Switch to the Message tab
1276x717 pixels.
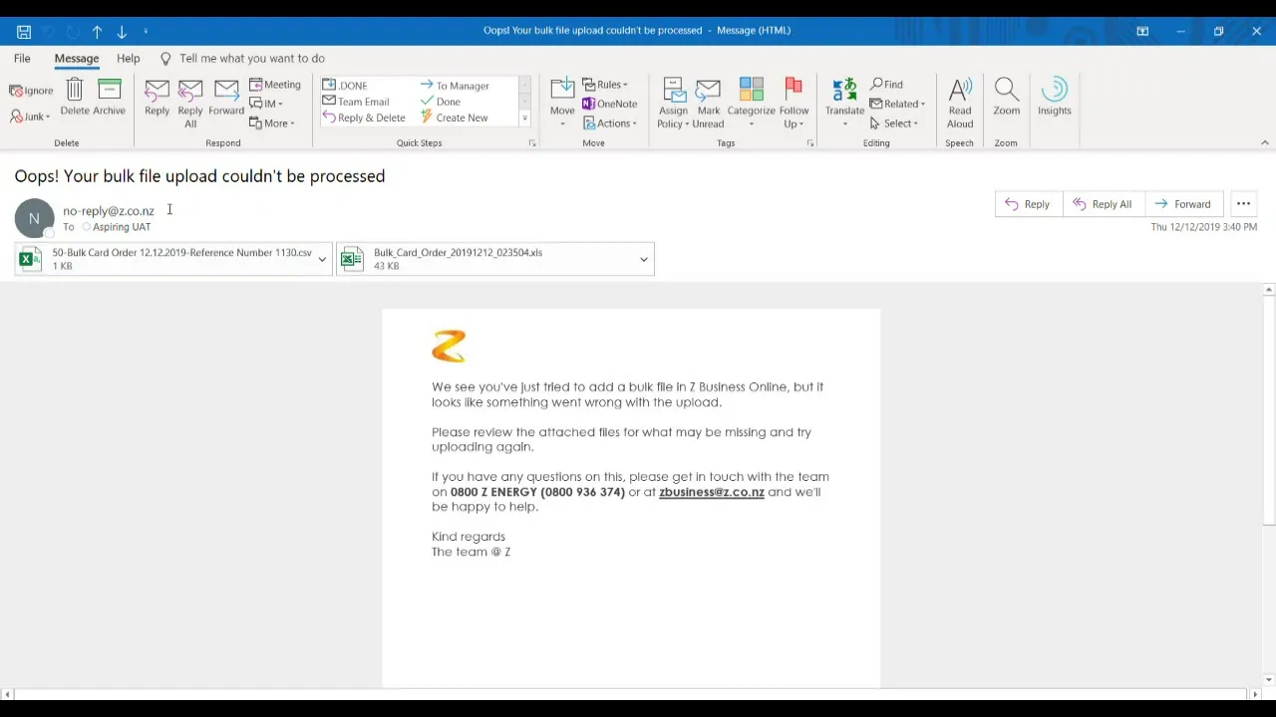pos(77,59)
